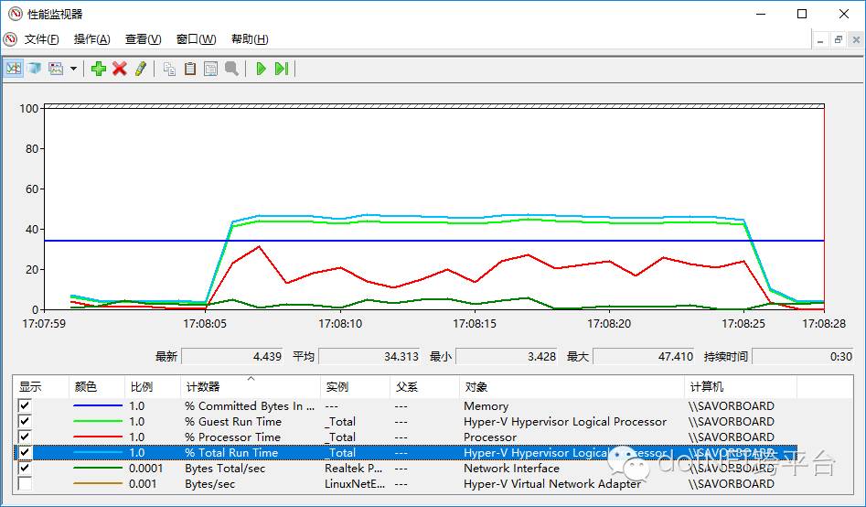Sort by the 实例 column header
This screenshot has width=866, height=507.
tap(355, 386)
